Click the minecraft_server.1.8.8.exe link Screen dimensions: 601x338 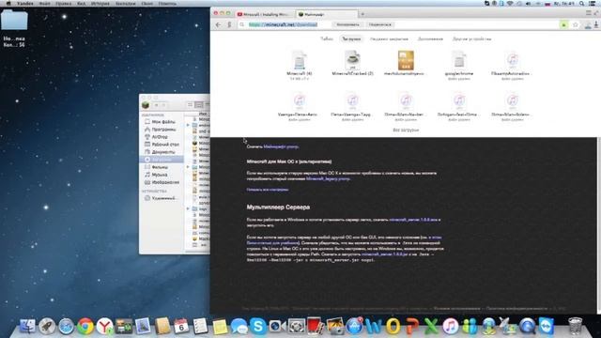pyautogui.click(x=413, y=220)
